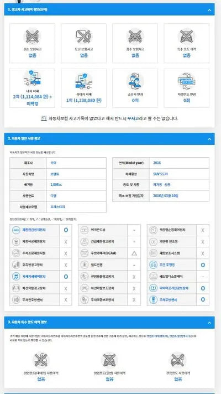The image size is (221, 394).
Task: Click the government-use crossed-out icon
Action: click(x=177, y=360)
